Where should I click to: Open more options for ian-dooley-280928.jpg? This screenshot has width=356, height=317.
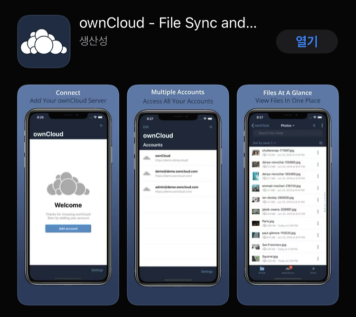point(318,200)
